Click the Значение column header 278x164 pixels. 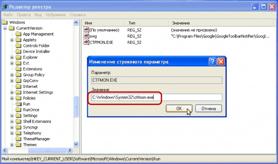pos(221,23)
